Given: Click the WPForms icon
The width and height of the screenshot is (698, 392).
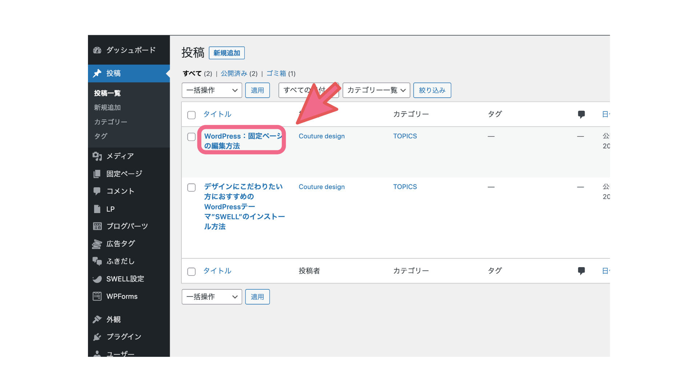Looking at the screenshot, I should (x=97, y=296).
